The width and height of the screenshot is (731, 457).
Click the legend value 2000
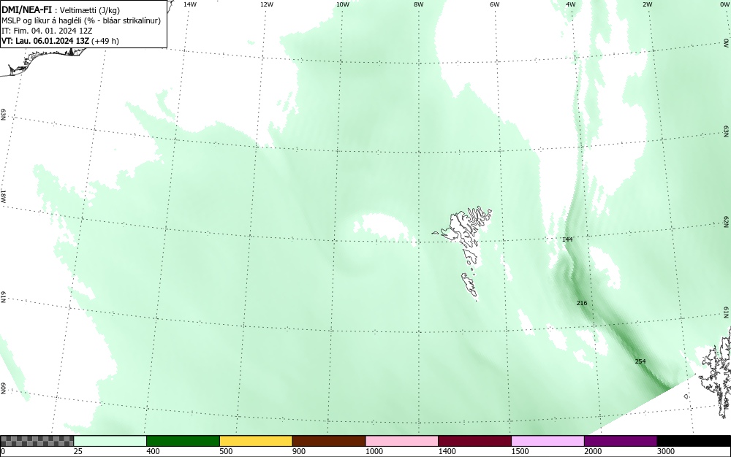(593, 451)
